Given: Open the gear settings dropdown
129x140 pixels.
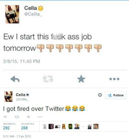Looking at the screenshot, I should point(100,95).
